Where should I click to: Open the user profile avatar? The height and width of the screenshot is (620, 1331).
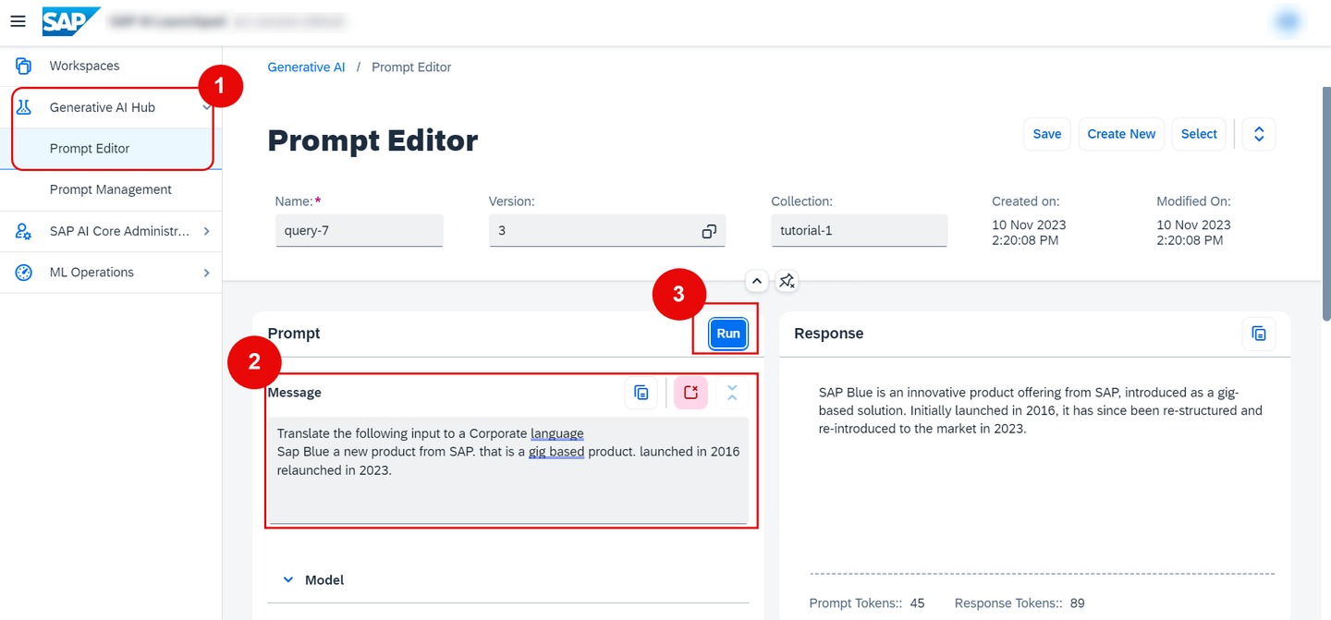[1288, 21]
